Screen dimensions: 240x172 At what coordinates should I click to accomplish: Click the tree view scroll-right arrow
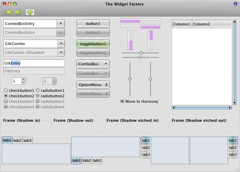click(x=230, y=108)
